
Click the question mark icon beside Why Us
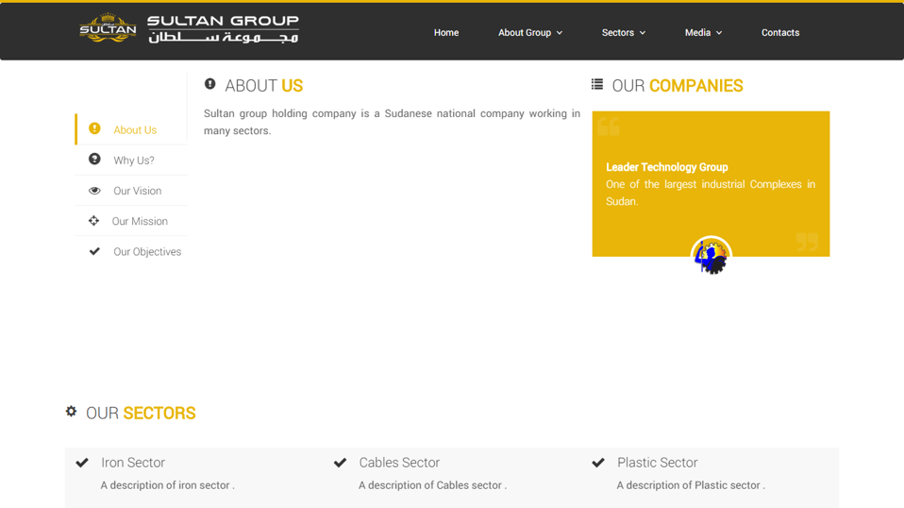coord(94,160)
